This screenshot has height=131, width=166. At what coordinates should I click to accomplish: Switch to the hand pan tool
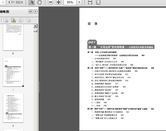pyautogui.click(x=39, y=2)
